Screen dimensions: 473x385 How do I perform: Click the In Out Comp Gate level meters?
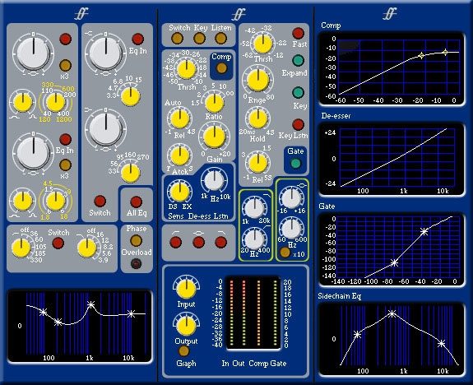[x=253, y=312]
